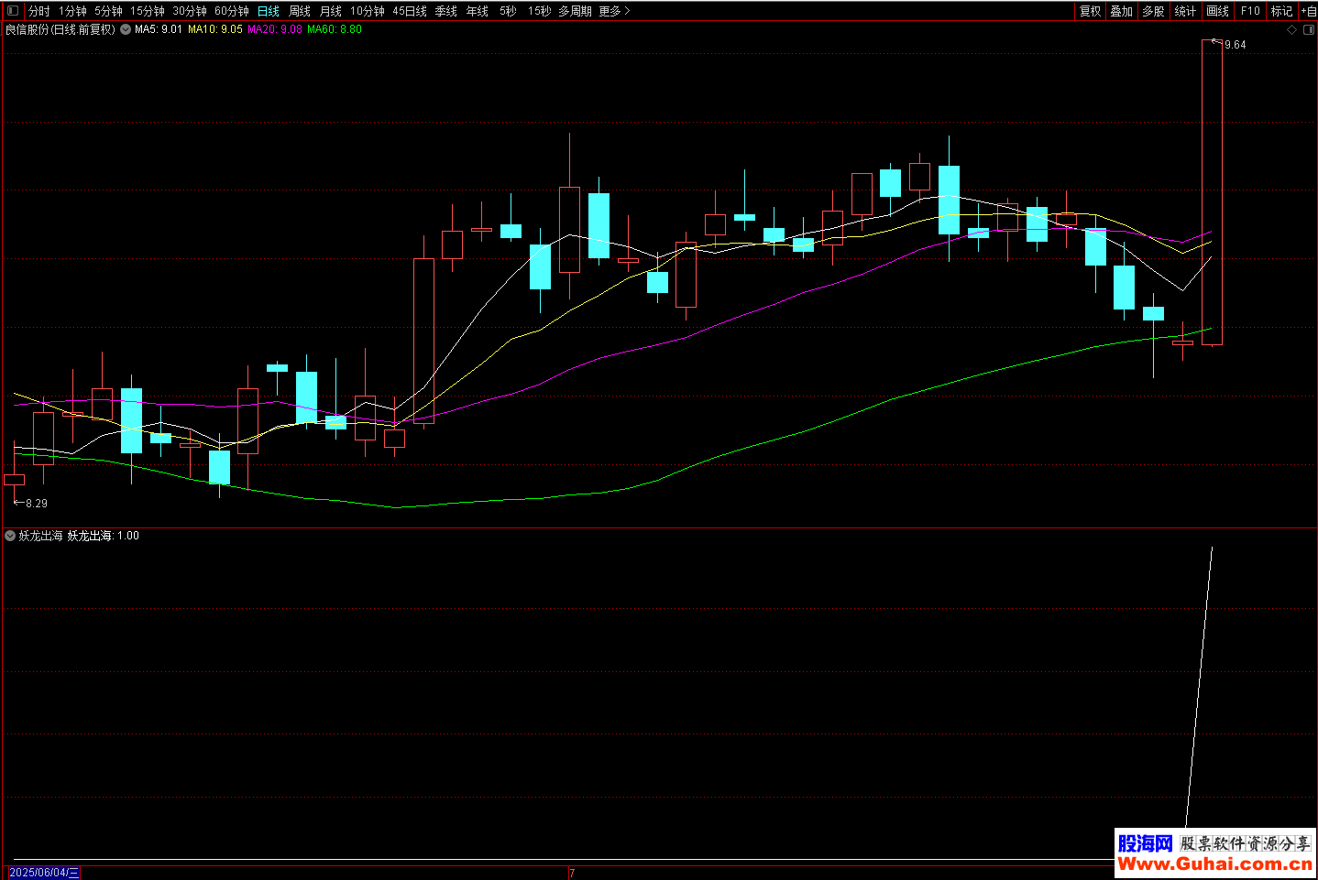Select 1分钟 period tab
Screen dimensions: 1318x880
[73, 11]
